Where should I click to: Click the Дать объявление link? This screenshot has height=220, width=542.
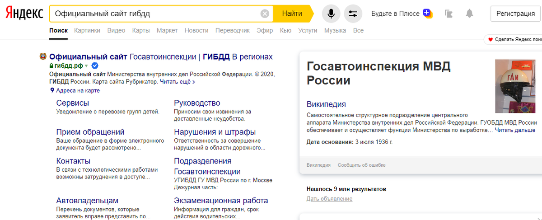pyautogui.click(x=329, y=199)
